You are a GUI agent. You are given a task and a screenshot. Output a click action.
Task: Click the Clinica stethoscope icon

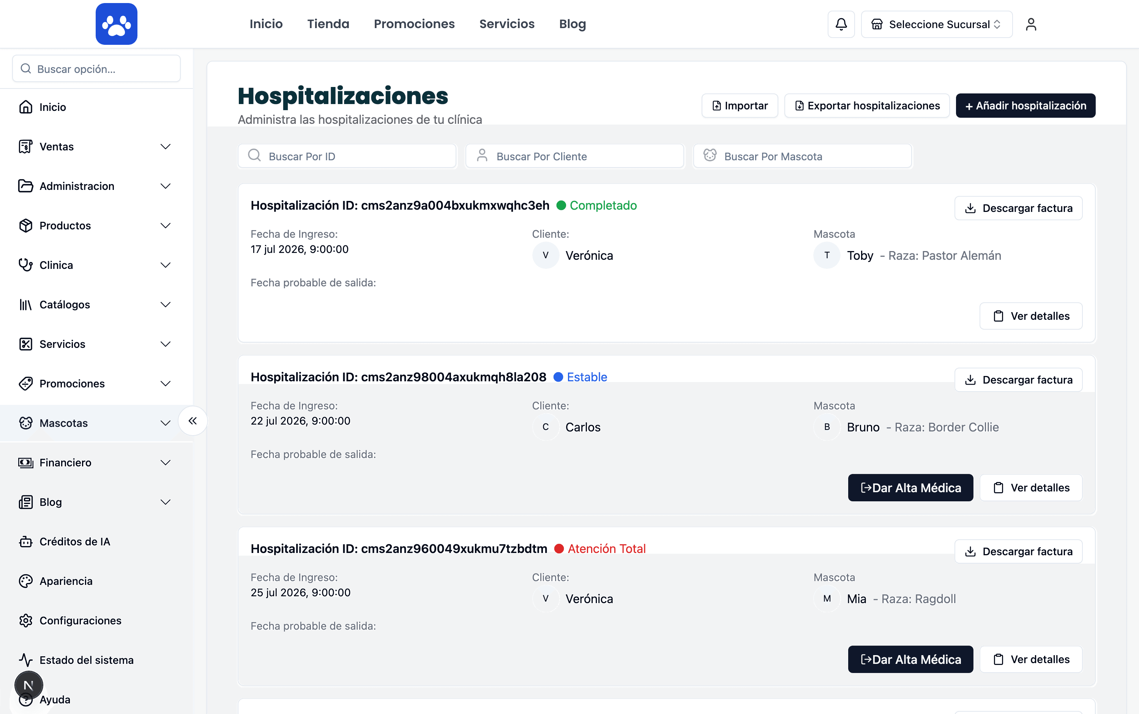point(26,265)
